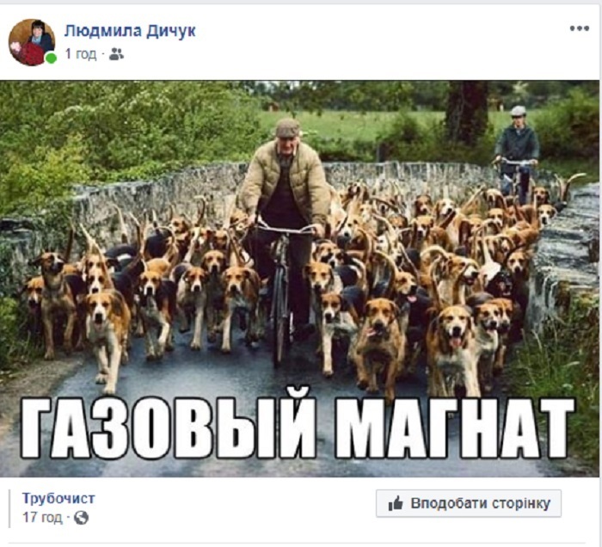Click the front bicycle's handlebars

[x=285, y=230]
